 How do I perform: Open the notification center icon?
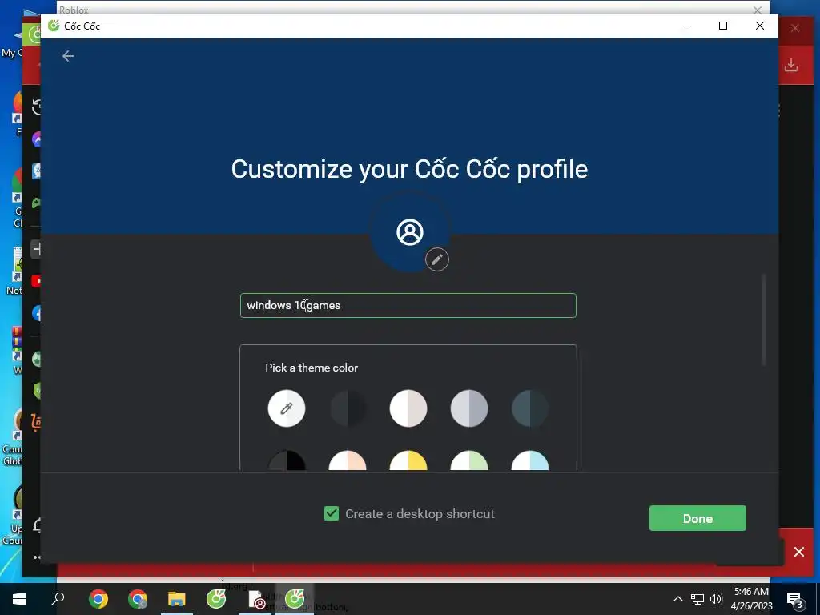point(795,600)
